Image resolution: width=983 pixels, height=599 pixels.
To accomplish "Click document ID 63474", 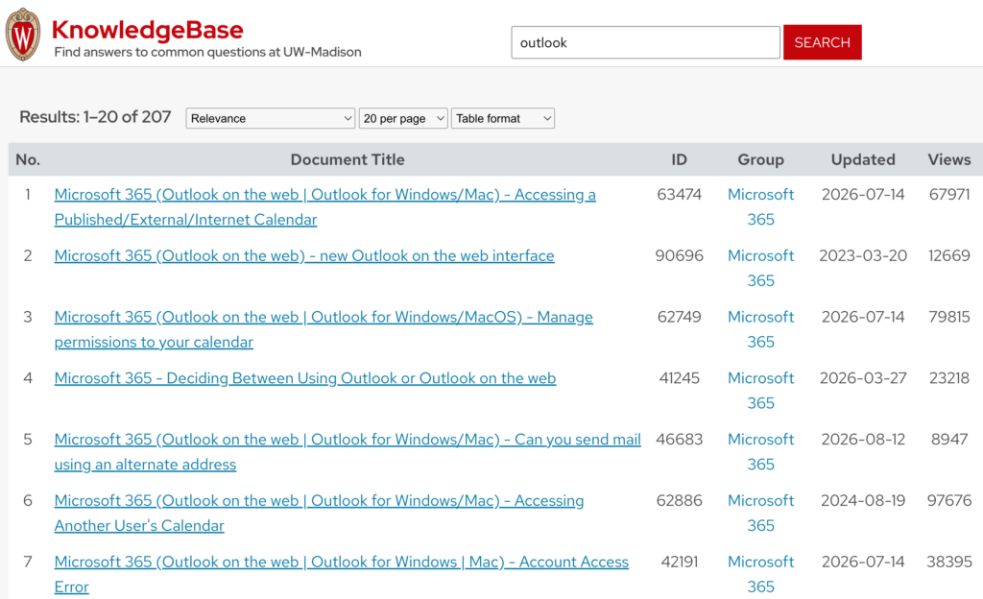I will (x=679, y=195).
